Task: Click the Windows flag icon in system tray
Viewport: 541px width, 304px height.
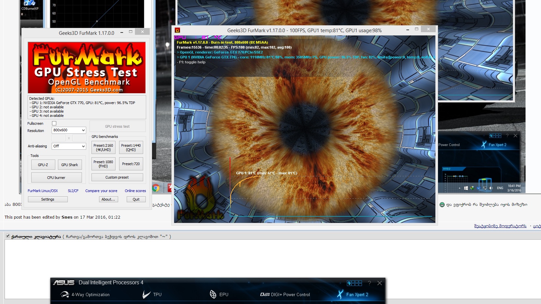Action: point(466,188)
